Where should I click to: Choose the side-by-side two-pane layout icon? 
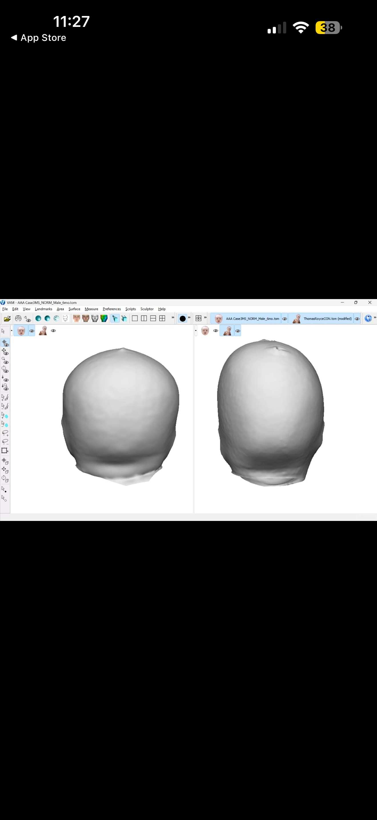[144, 318]
